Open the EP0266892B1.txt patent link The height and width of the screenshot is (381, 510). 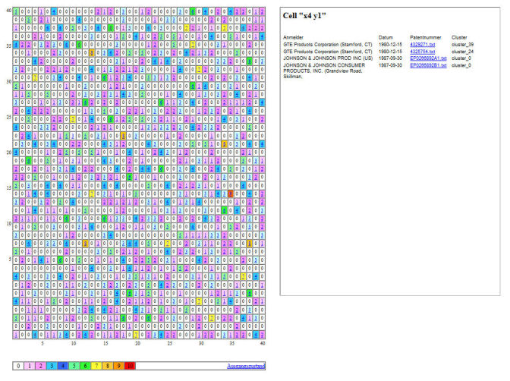428,65
